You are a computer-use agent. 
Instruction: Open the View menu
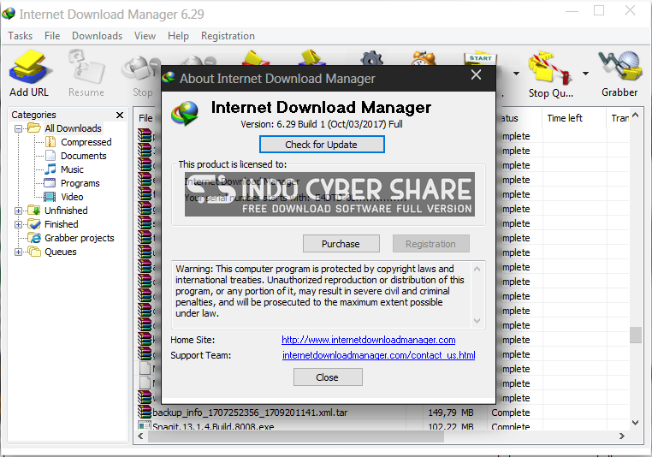[x=145, y=36]
